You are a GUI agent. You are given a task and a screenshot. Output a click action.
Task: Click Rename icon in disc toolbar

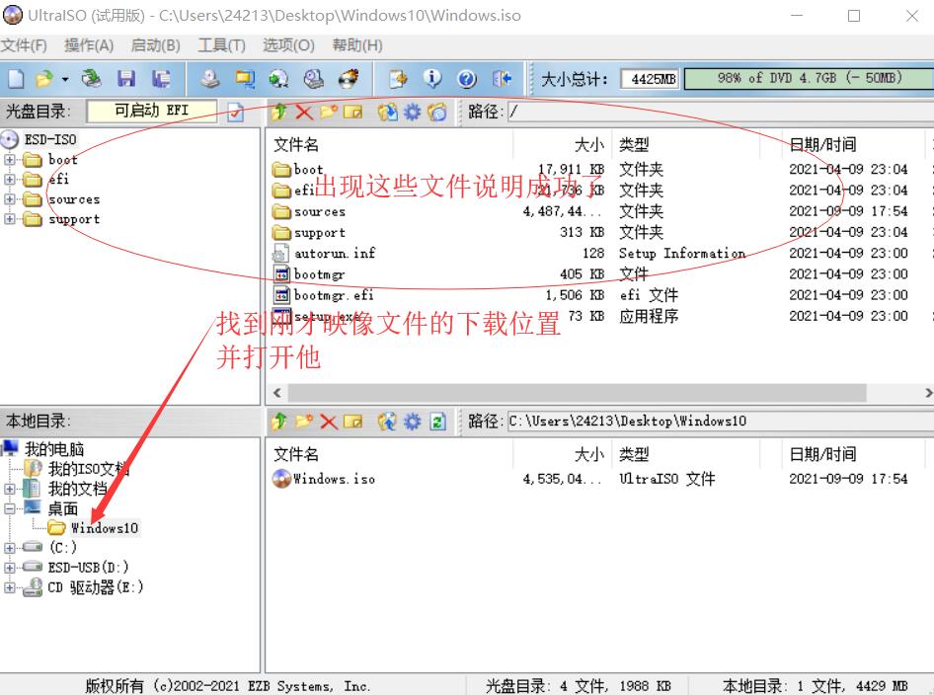coord(352,112)
